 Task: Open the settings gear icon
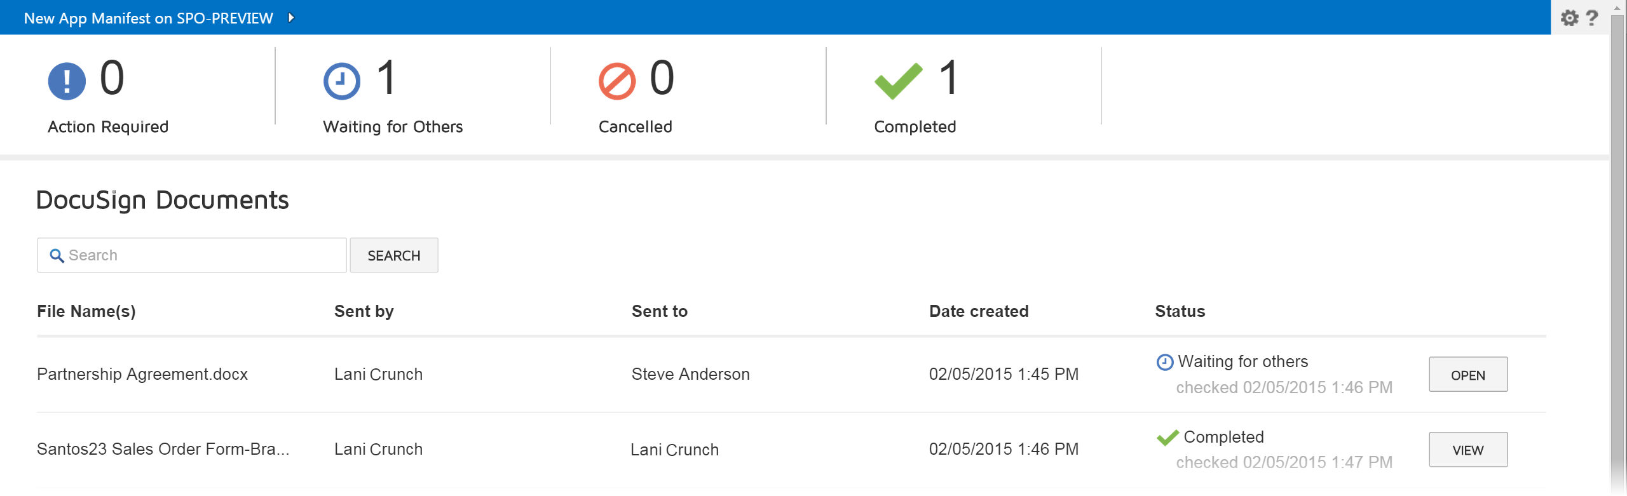(1569, 17)
